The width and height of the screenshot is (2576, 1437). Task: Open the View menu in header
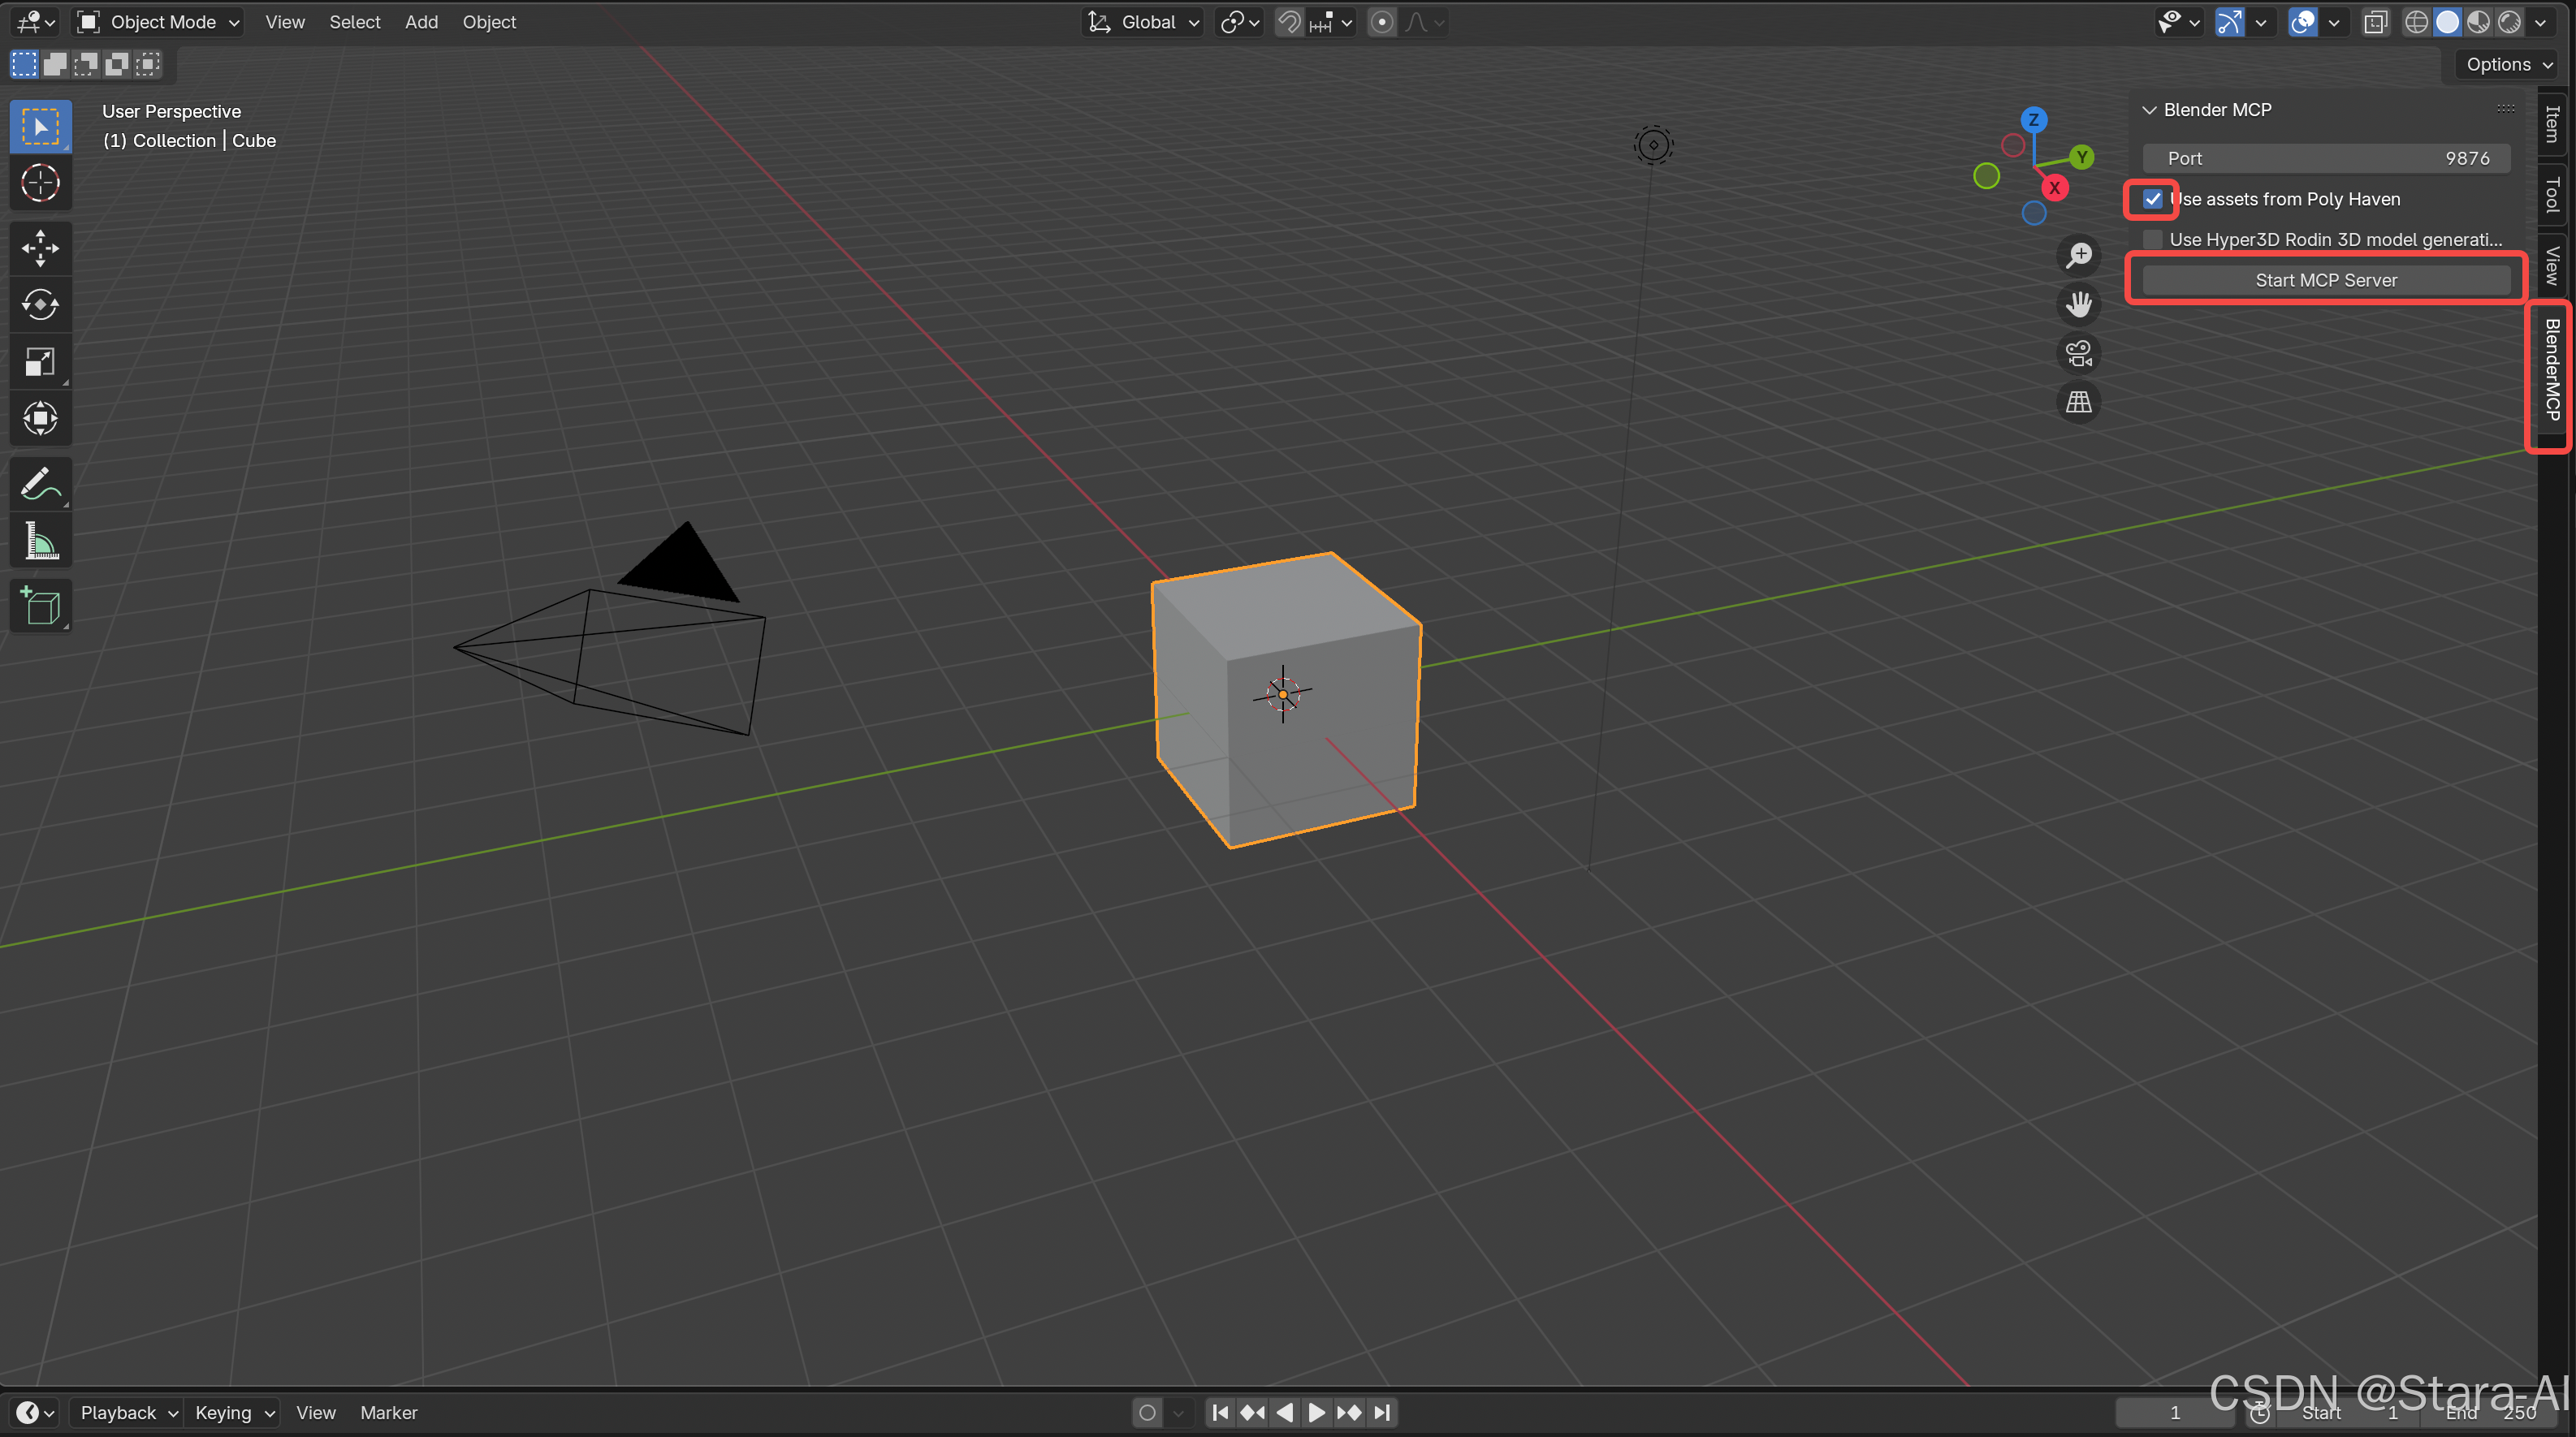(285, 22)
